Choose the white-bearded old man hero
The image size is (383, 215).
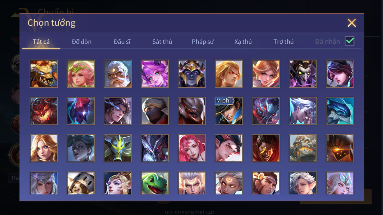[117, 74]
